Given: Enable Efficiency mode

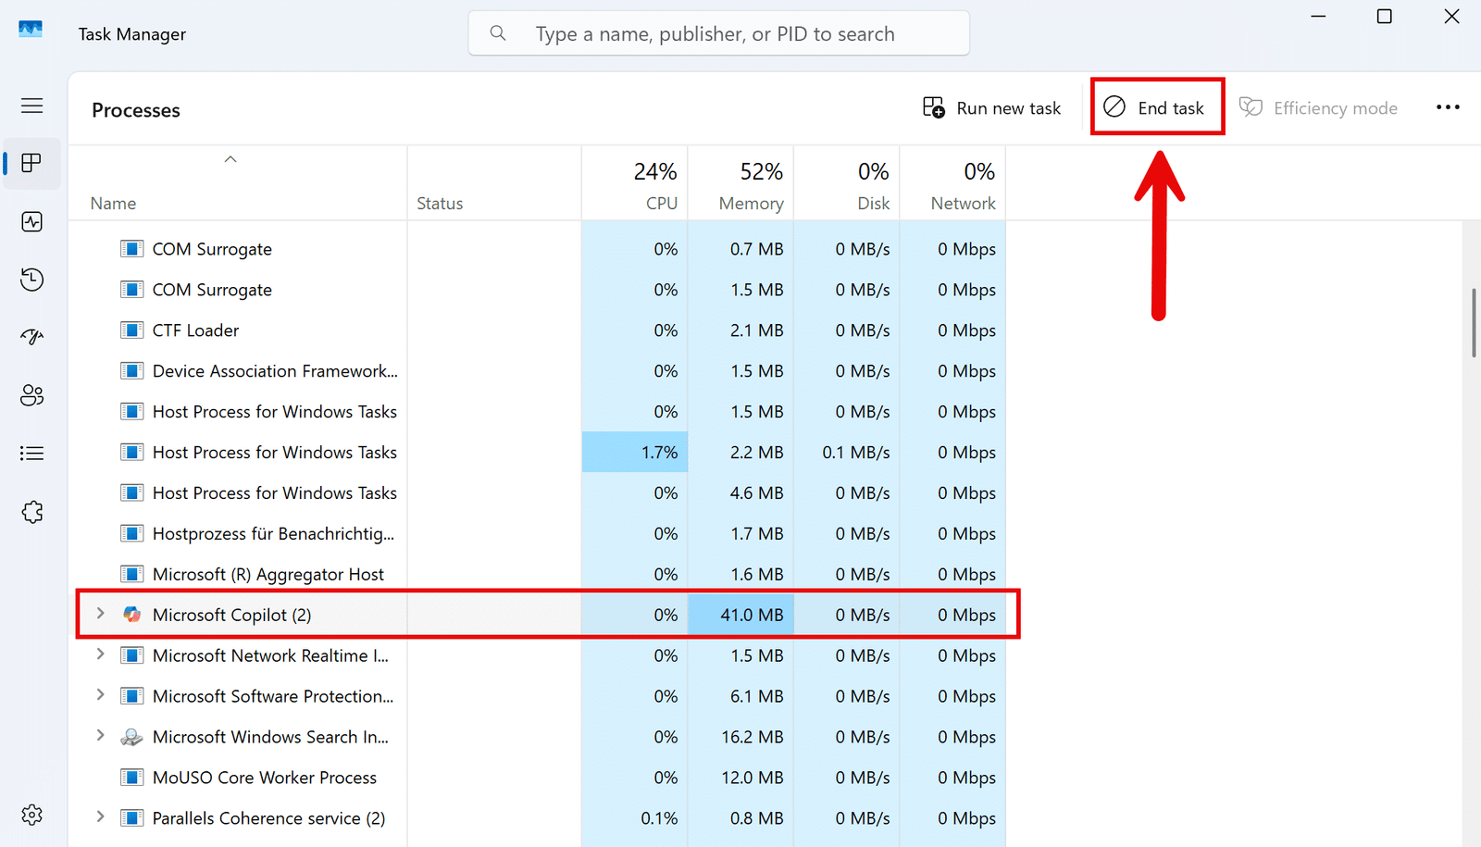Looking at the screenshot, I should pyautogui.click(x=1318, y=107).
